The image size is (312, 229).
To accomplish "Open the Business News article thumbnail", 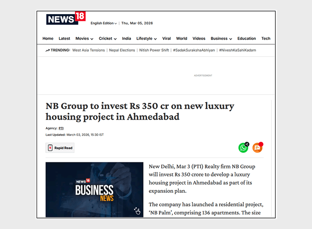I will 94,190.
